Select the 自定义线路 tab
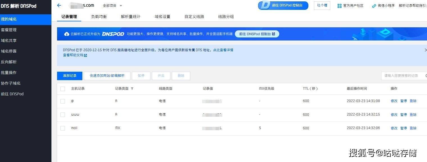 [x=194, y=17]
